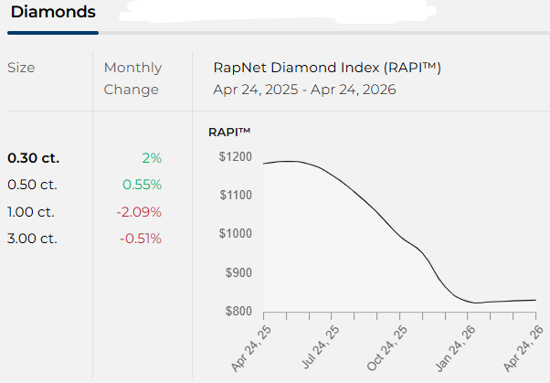Click the $1000 y-axis label
This screenshot has width=550, height=383.
tap(235, 233)
